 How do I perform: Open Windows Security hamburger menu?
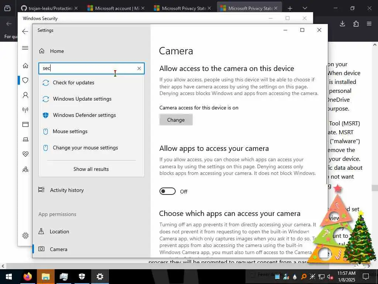pos(25,48)
